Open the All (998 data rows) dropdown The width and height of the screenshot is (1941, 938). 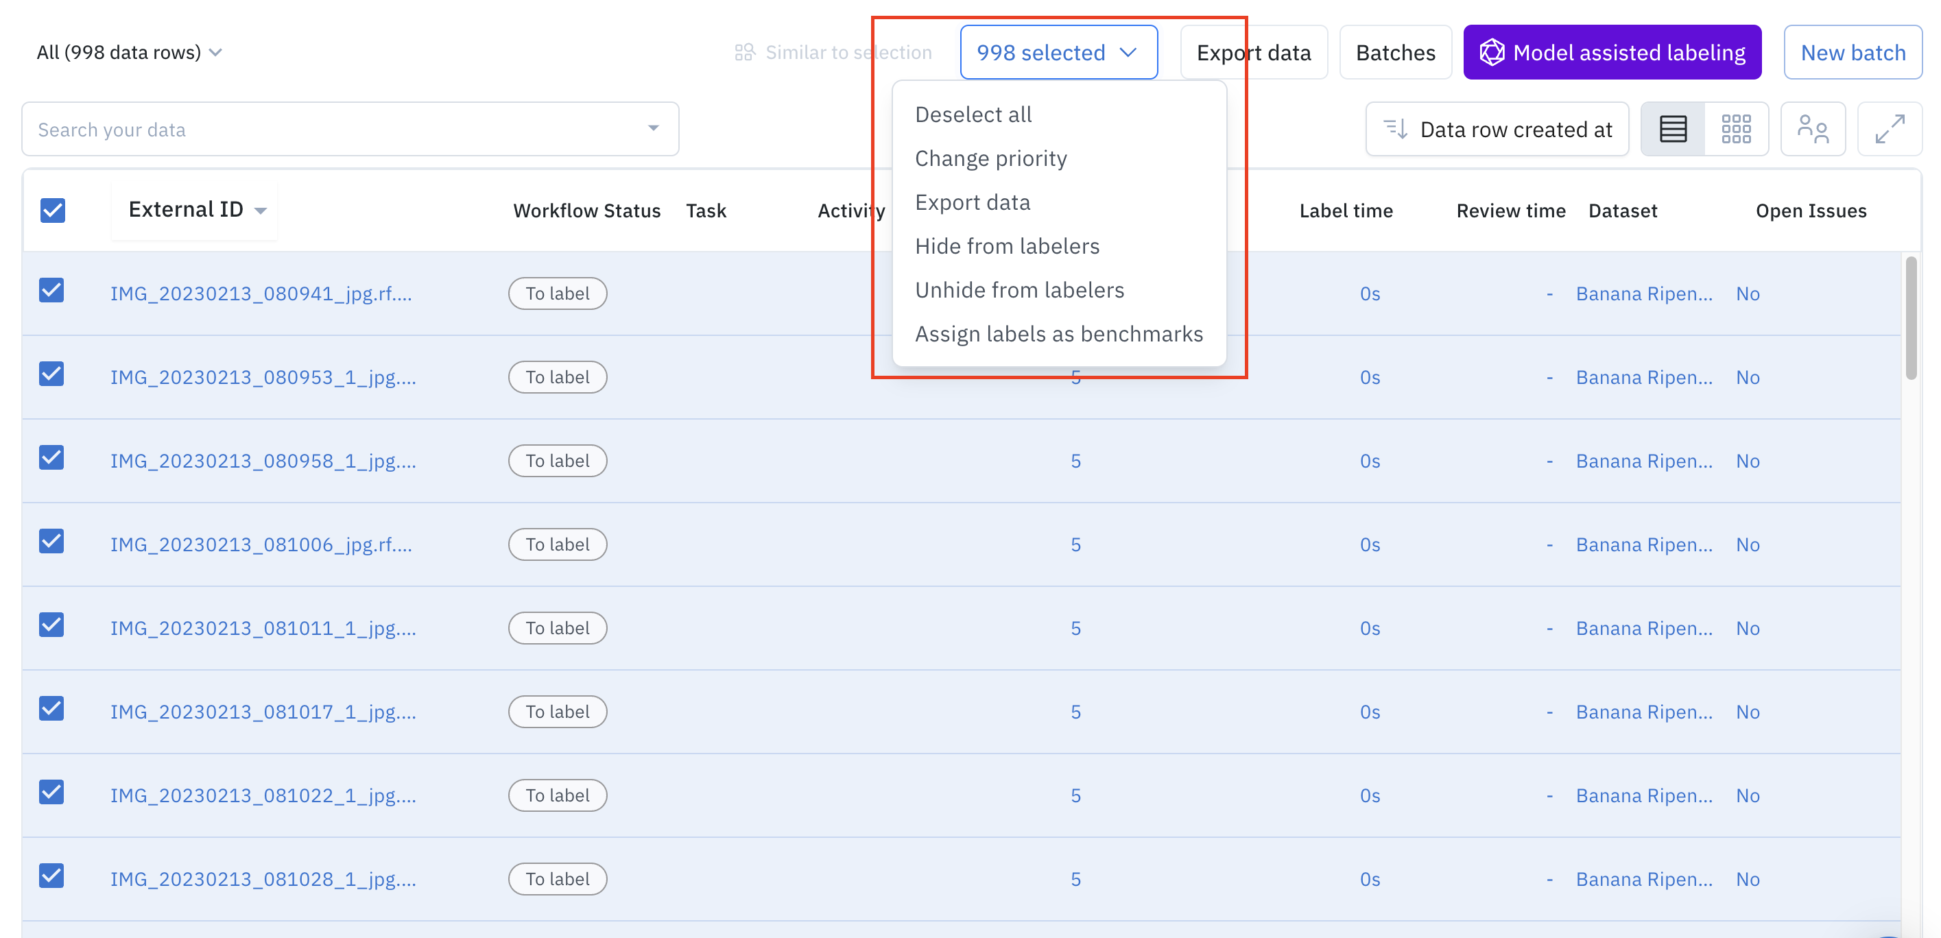(129, 52)
